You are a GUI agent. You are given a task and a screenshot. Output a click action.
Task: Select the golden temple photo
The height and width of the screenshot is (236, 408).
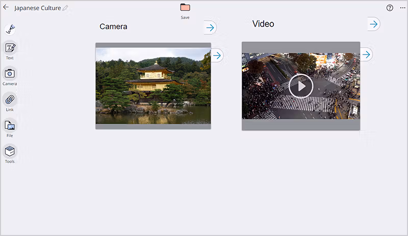click(x=153, y=85)
